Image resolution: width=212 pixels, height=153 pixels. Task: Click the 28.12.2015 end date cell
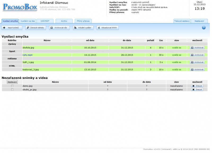tap(127, 55)
